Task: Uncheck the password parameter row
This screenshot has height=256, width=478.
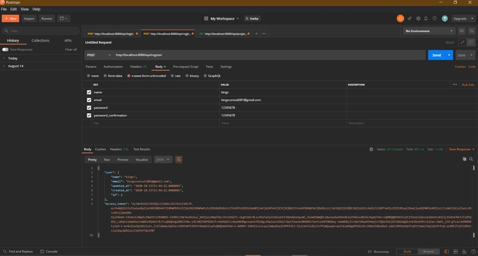Action: click(88, 108)
